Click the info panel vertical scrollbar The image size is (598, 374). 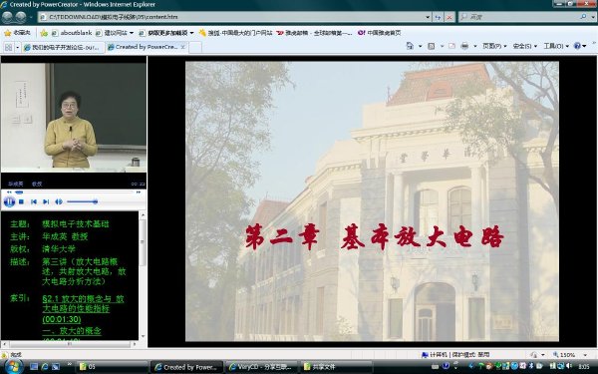(x=143, y=275)
